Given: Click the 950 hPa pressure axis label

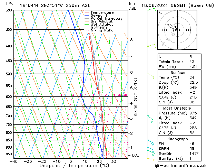Looking at the screenshot, I should click(x=10, y=154).
